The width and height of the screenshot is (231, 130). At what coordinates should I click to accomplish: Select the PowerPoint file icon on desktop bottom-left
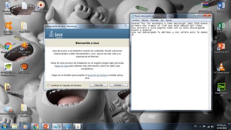[x=8, y=111]
